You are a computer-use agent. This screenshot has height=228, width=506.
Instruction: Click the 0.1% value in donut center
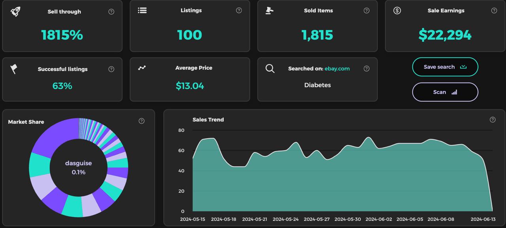[x=79, y=172]
